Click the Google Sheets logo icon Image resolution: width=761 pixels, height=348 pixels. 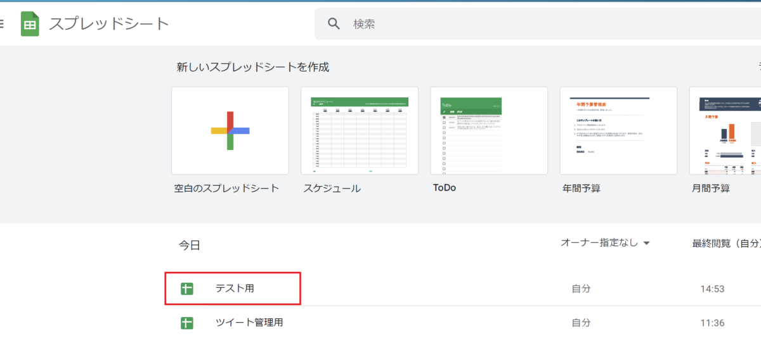pyautogui.click(x=30, y=24)
